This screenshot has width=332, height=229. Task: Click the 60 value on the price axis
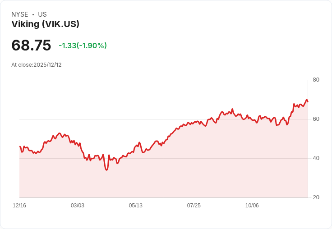[316, 119]
